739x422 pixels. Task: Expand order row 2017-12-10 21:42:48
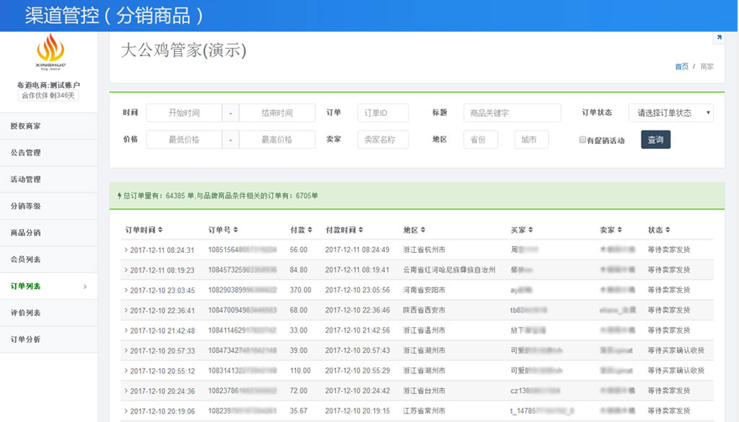point(126,331)
